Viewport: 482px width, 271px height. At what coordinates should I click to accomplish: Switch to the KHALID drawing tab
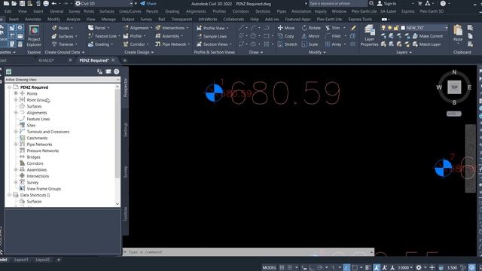[47, 60]
